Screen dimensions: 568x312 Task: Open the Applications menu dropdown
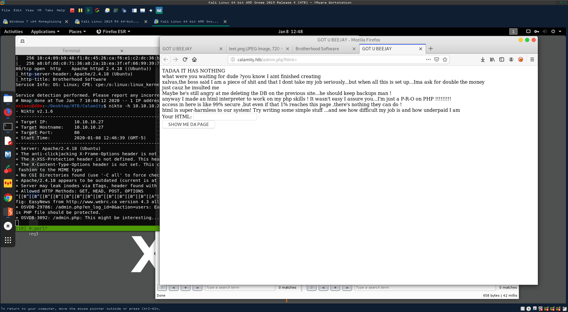[45, 32]
